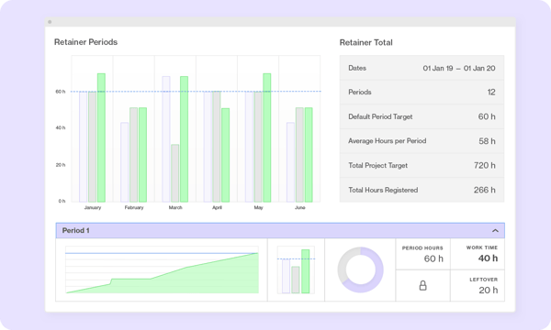
Task: Open the mini bar chart thumbnail
Action: click(x=296, y=269)
